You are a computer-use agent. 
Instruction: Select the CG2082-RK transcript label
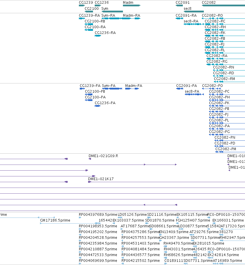click(215, 33)
